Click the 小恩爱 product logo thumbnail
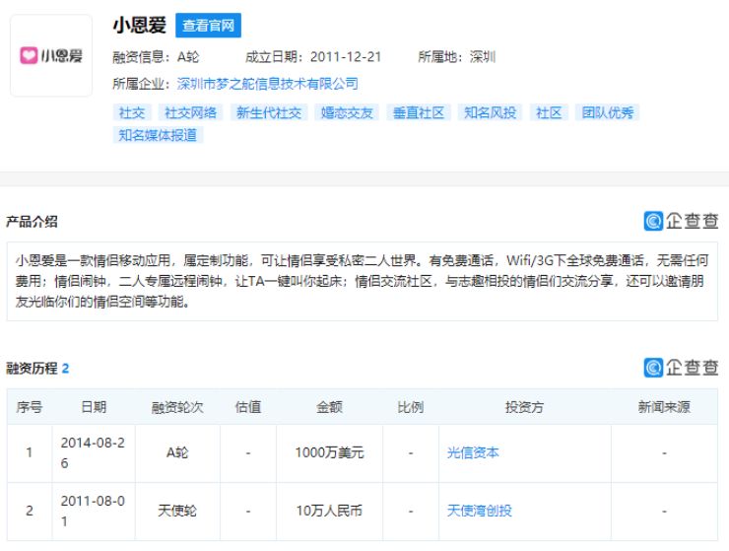The image size is (729, 551). [x=51, y=55]
